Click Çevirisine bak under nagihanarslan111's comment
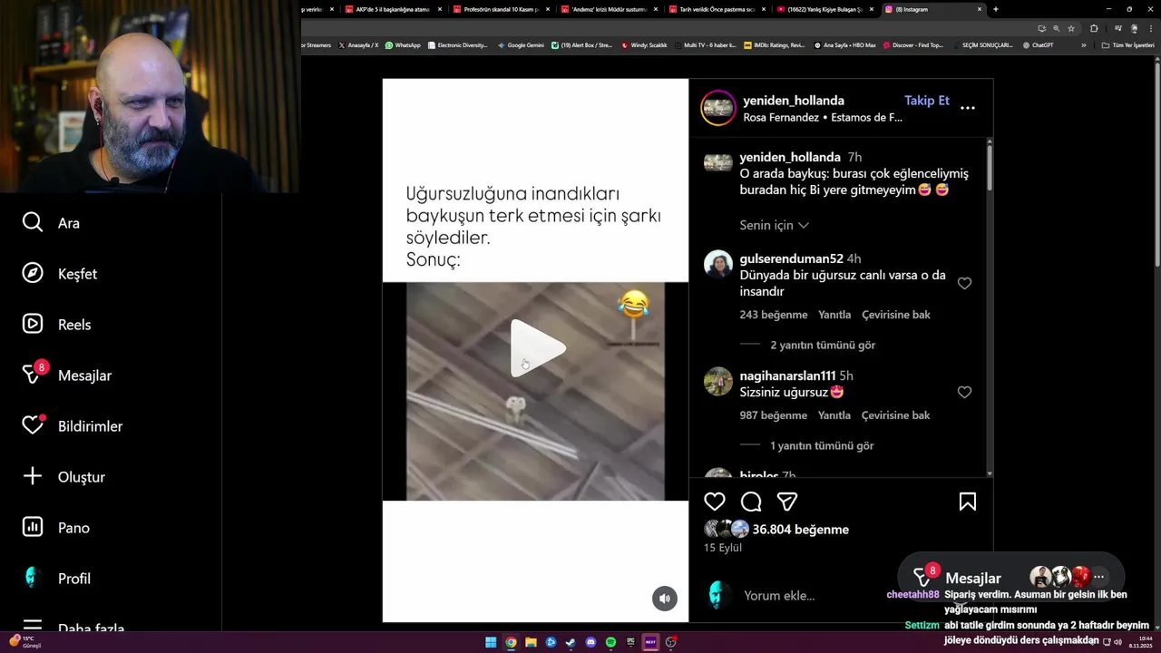 click(896, 415)
